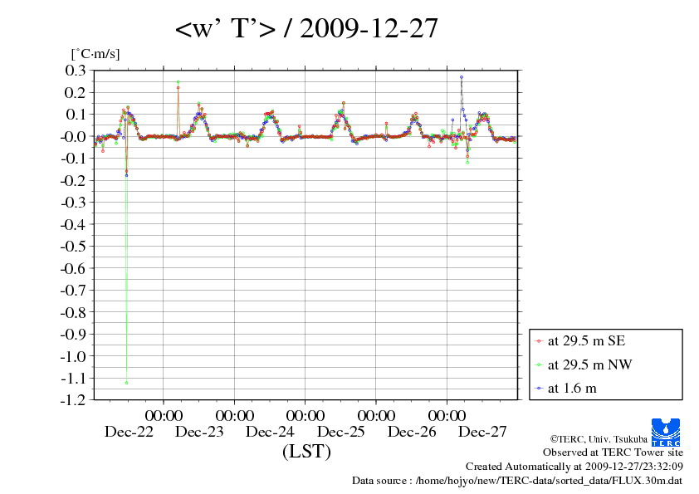Click 'Observed at TERC Tower site' text
699x494 pixels.
tap(613, 452)
